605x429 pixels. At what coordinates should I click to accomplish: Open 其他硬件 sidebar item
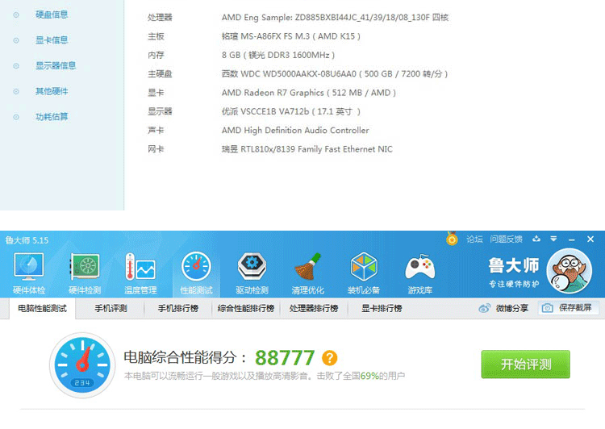pyautogui.click(x=52, y=91)
